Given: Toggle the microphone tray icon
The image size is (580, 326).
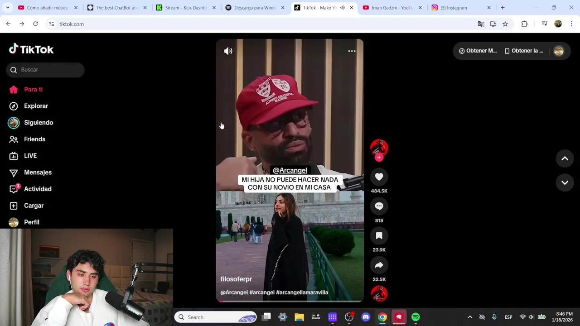Looking at the screenshot, I should point(494,317).
